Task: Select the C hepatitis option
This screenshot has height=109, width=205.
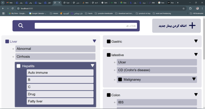Action: pos(60,87)
